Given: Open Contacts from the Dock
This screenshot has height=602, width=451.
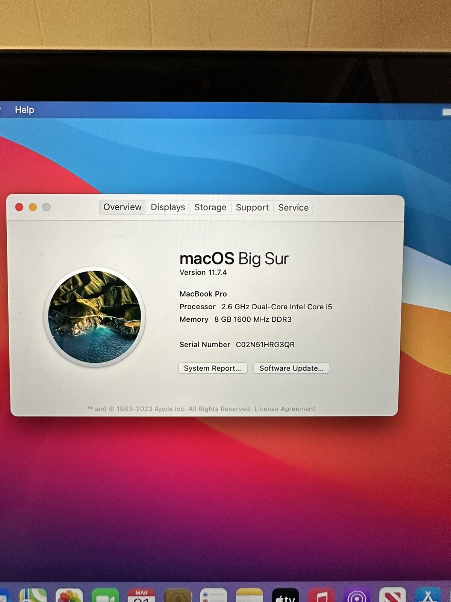Looking at the screenshot, I should pyautogui.click(x=177, y=596).
